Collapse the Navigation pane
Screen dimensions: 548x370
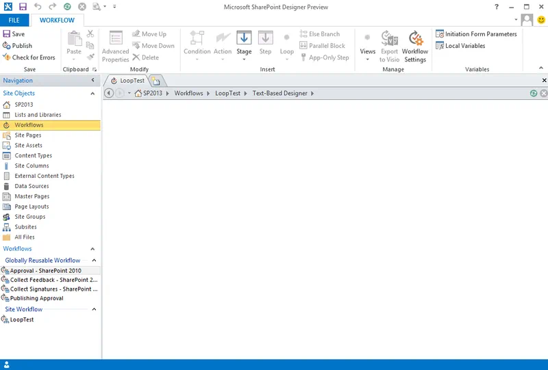(93, 81)
